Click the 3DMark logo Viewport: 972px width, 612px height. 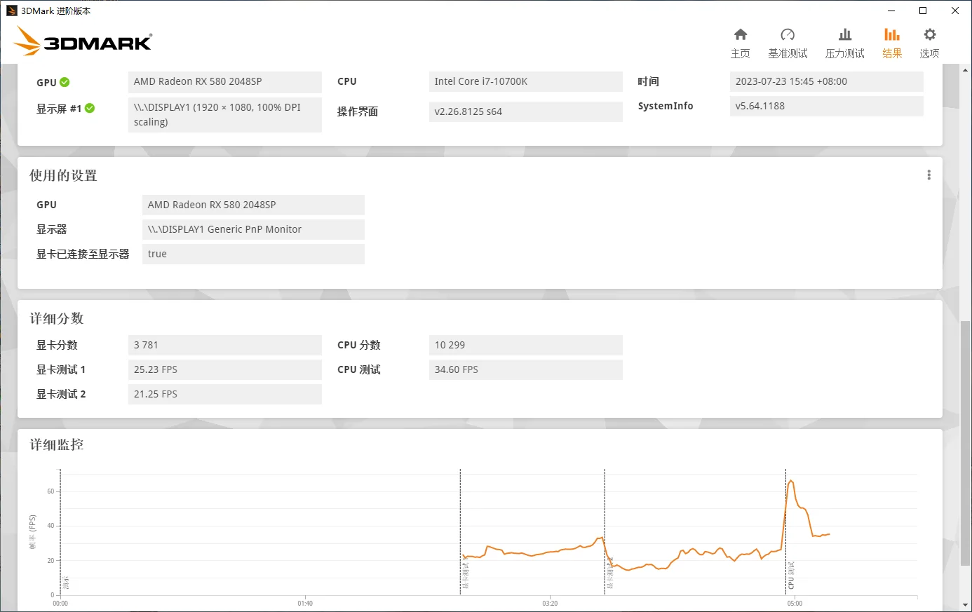83,42
